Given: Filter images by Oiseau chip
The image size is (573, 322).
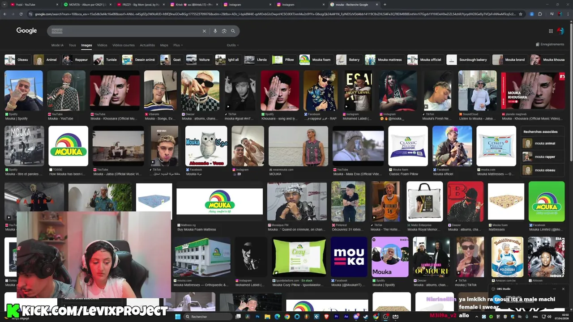Looking at the screenshot, I should 17,59.
